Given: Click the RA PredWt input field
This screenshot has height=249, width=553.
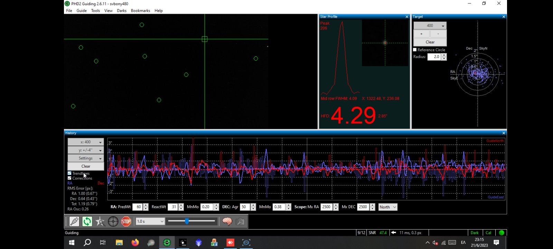Looking at the screenshot, I should coord(138,207).
